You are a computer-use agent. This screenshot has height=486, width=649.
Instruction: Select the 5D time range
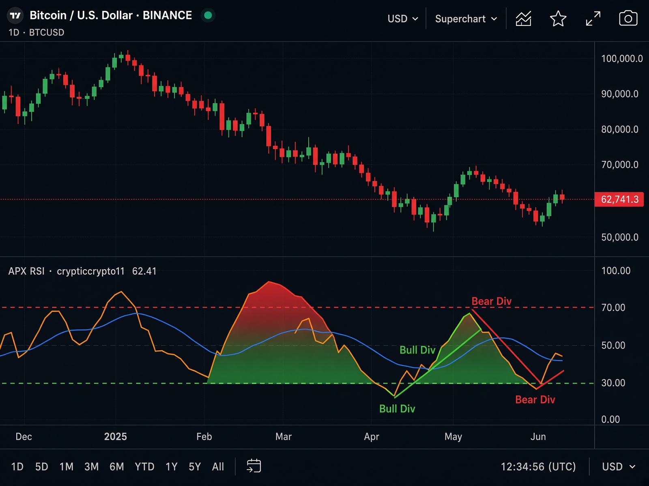pos(42,467)
